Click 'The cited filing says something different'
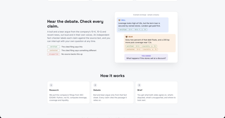The height and width of the screenshot is (118, 225). [79, 50]
